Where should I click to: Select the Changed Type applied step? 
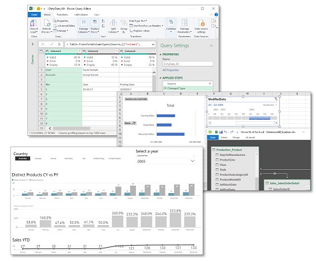188,89
